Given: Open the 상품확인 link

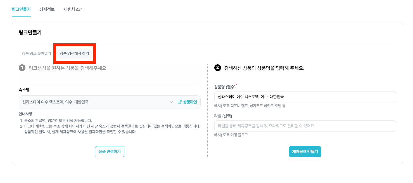Looking at the screenshot, I should coord(187,102).
